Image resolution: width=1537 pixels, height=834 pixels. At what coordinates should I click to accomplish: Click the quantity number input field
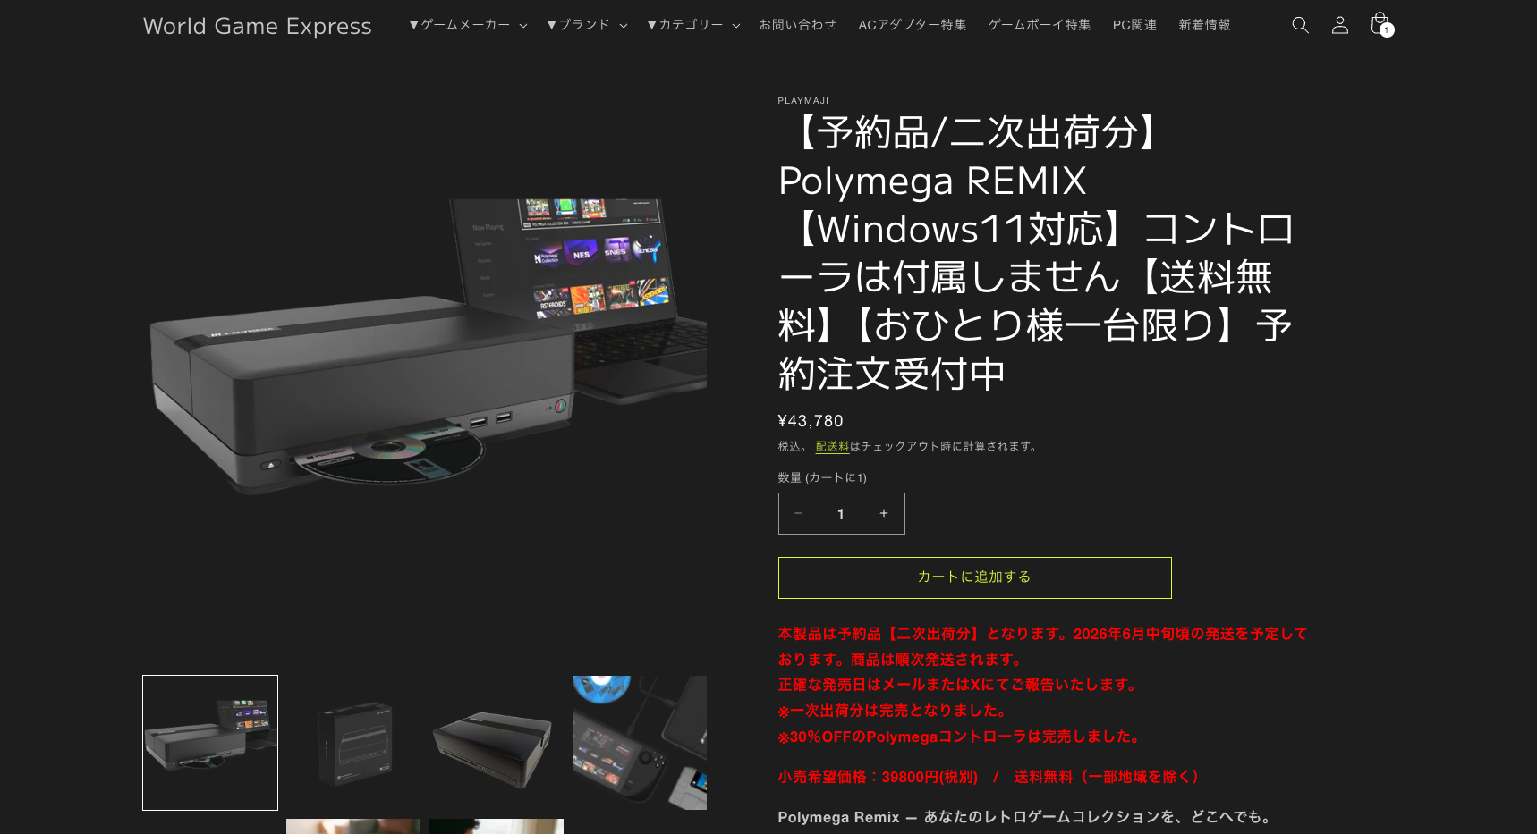tap(841, 514)
